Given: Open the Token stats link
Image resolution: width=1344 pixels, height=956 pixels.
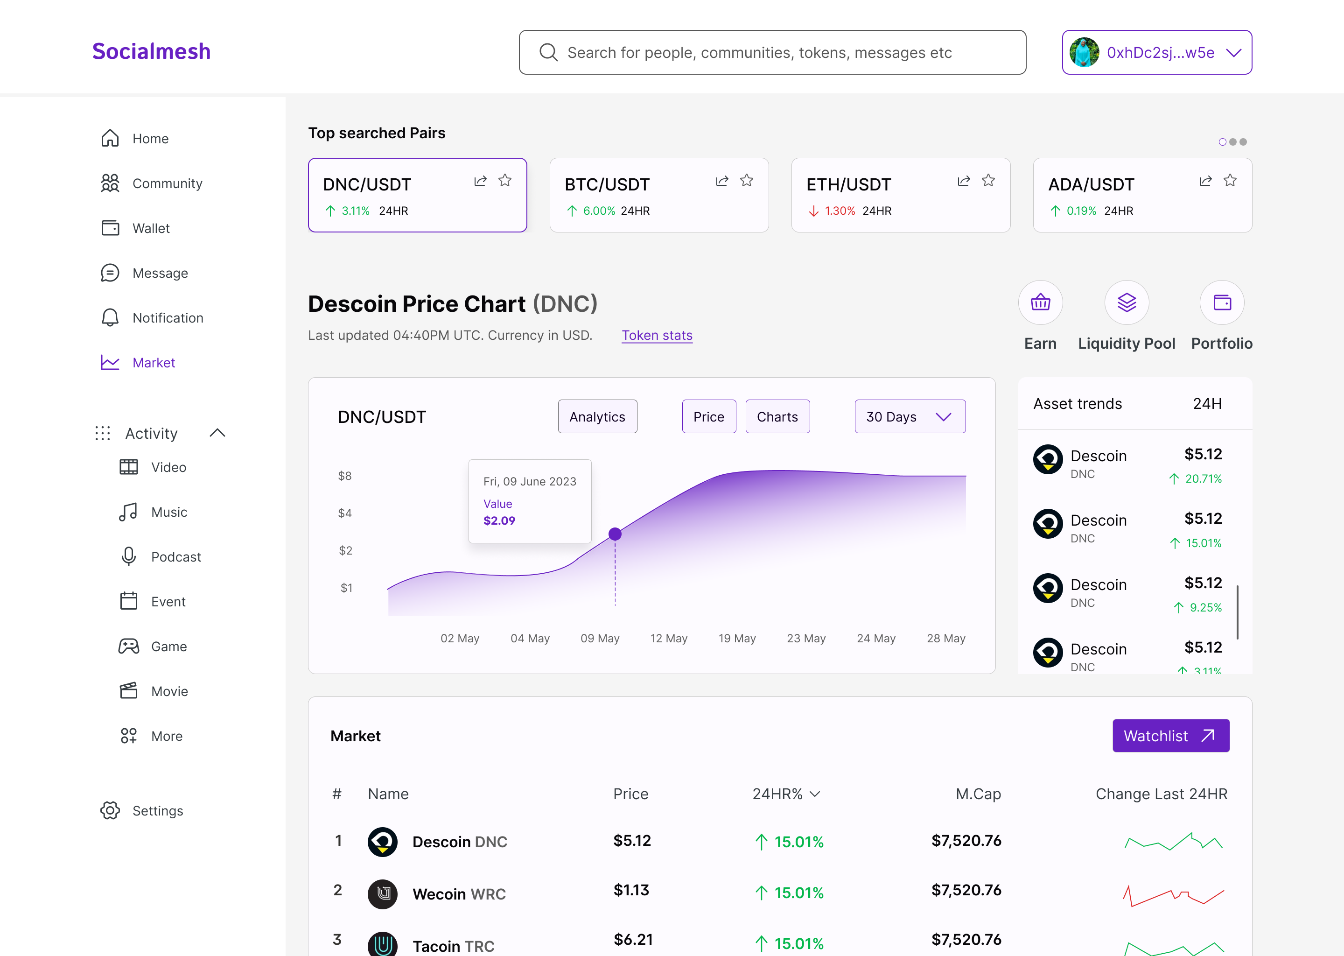Looking at the screenshot, I should (657, 336).
